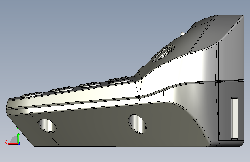Select the right circular hole on the model side
Viewport: 250px width, 162px height.
[137, 124]
